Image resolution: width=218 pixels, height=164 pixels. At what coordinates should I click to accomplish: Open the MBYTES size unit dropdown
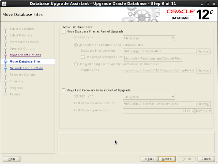point(204,111)
